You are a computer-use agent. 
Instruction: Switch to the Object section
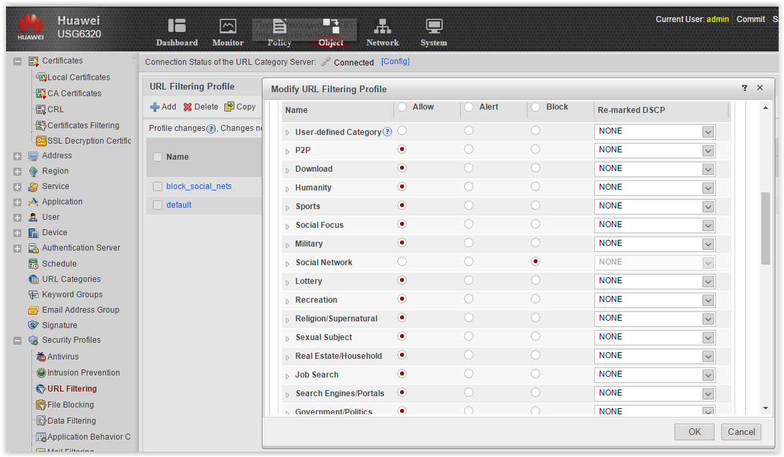[331, 33]
